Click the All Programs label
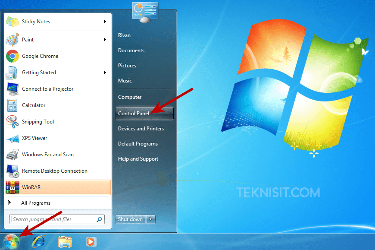 [x=36, y=203]
